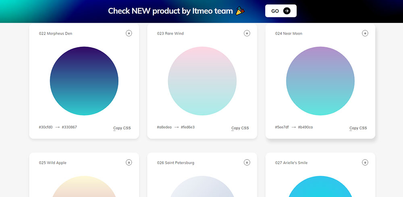Download the 024 Near Moon gradient

365,33
